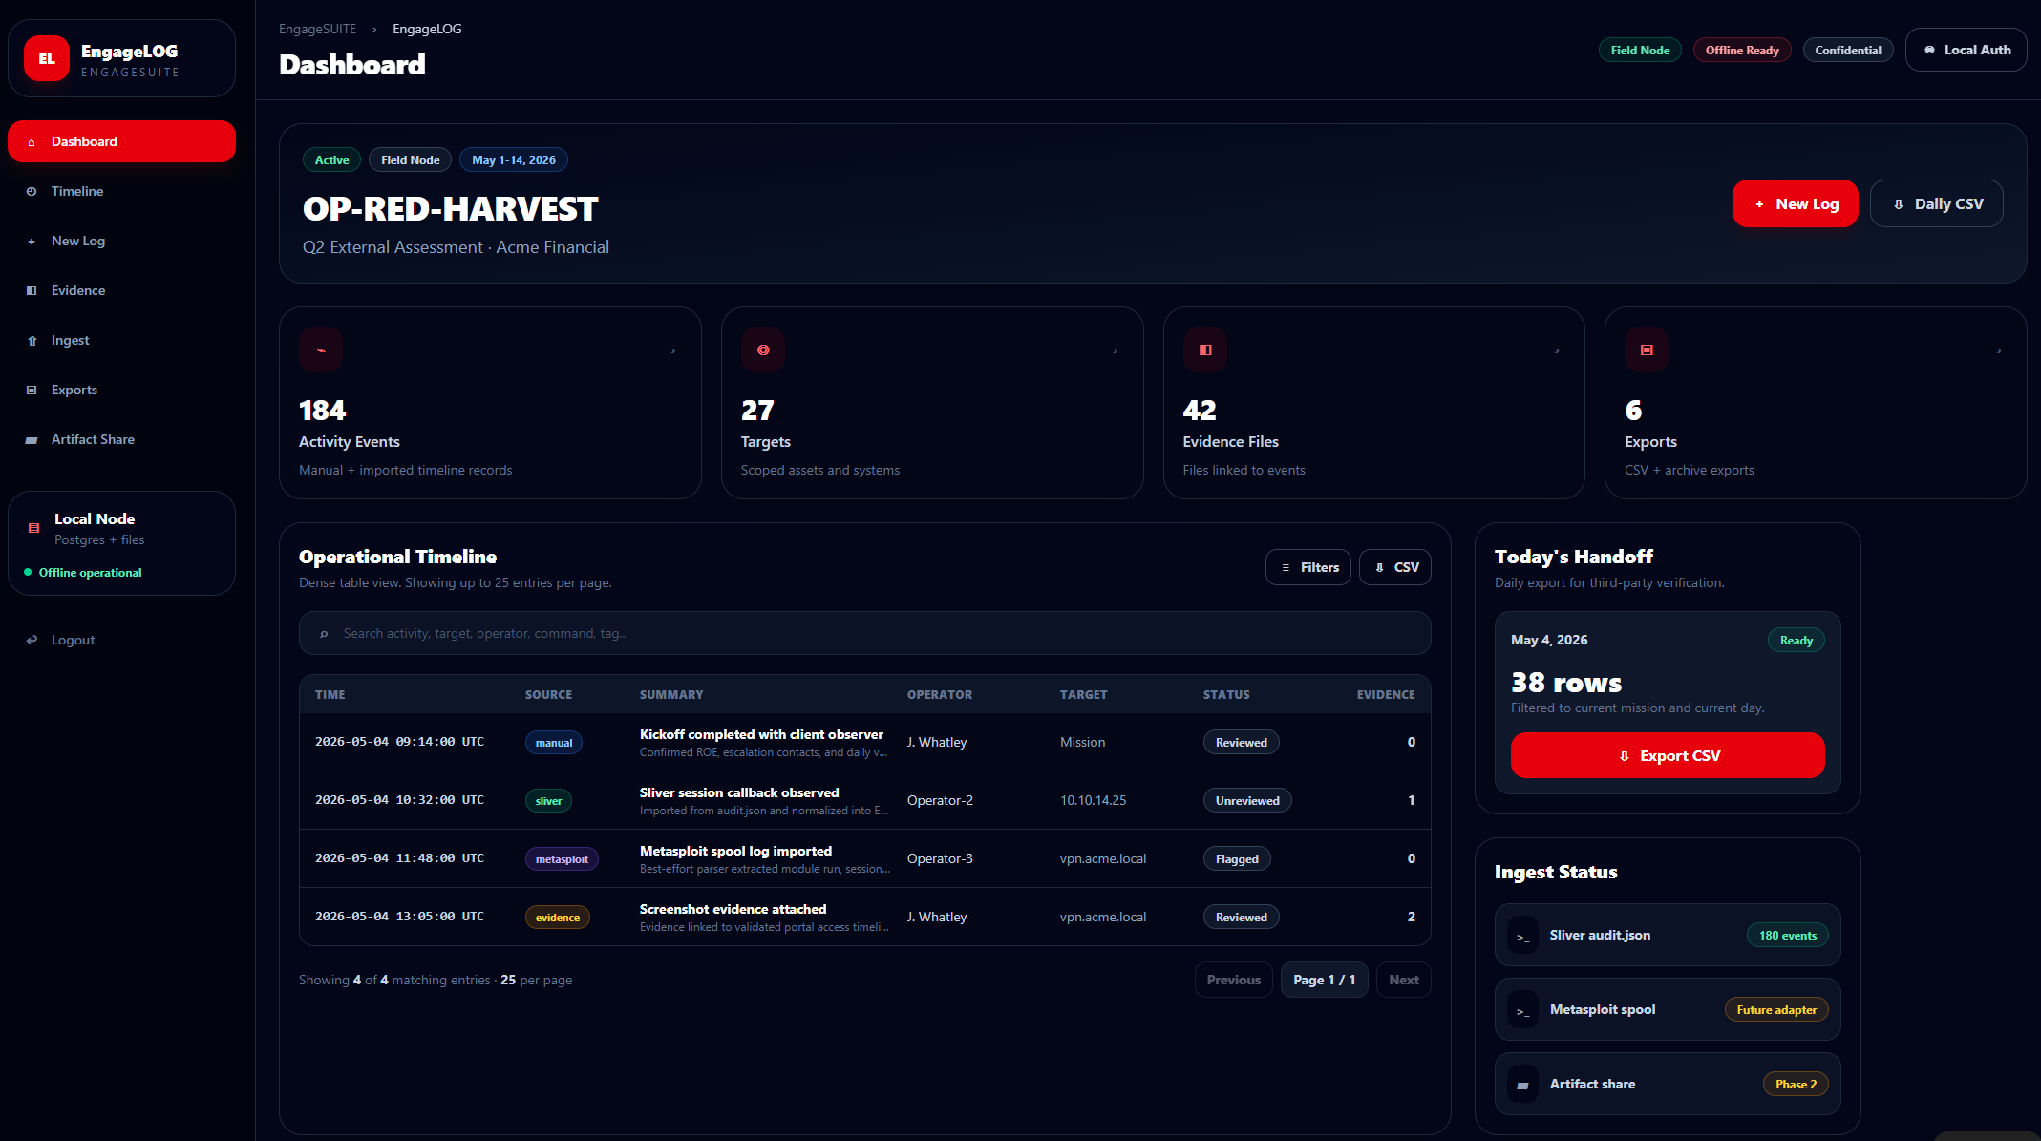Focus the timeline search activity field
This screenshot has width=2041, height=1141.
(864, 633)
